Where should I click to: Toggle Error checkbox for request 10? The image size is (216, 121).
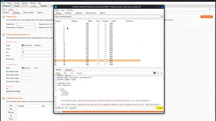point(98,44)
